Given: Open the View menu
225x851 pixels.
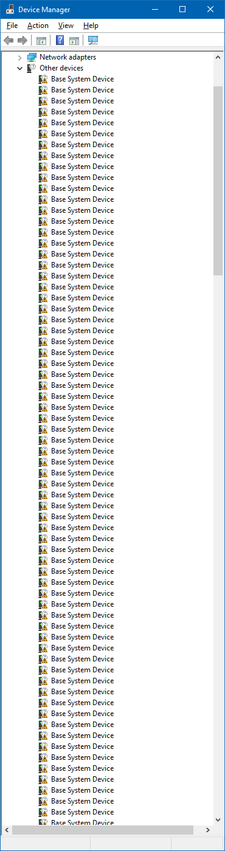Looking at the screenshot, I should 66,26.
